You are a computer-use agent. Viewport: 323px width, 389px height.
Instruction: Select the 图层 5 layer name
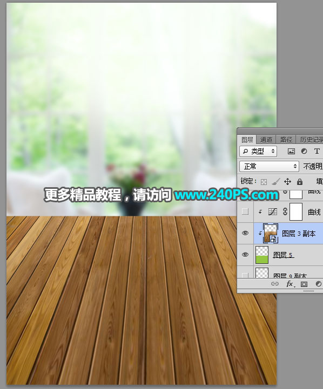283,255
